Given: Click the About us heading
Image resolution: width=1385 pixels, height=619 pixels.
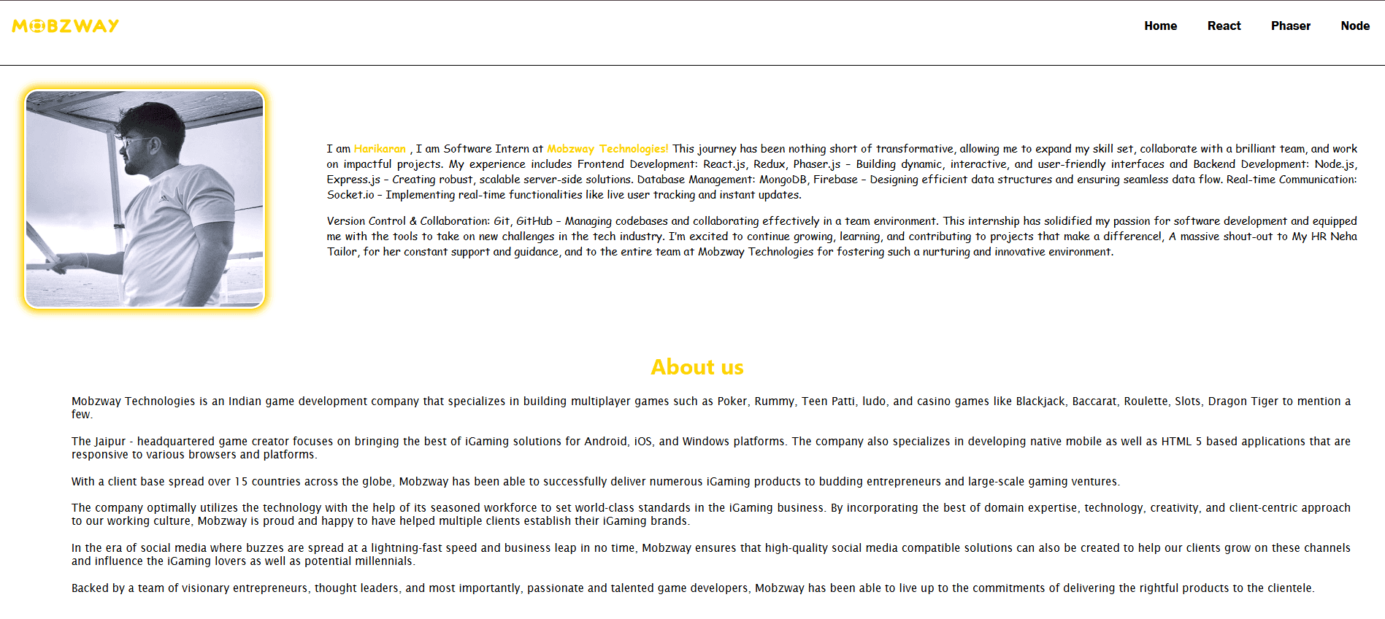Looking at the screenshot, I should tap(697, 367).
